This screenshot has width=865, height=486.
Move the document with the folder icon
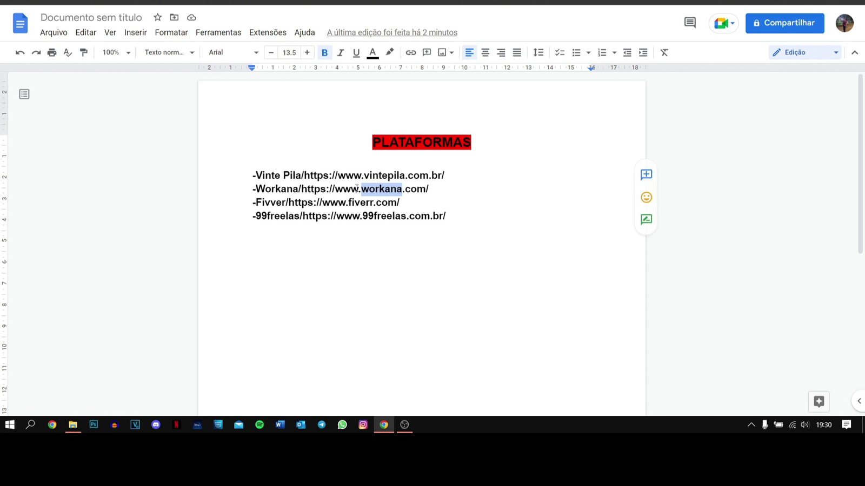[x=174, y=17]
